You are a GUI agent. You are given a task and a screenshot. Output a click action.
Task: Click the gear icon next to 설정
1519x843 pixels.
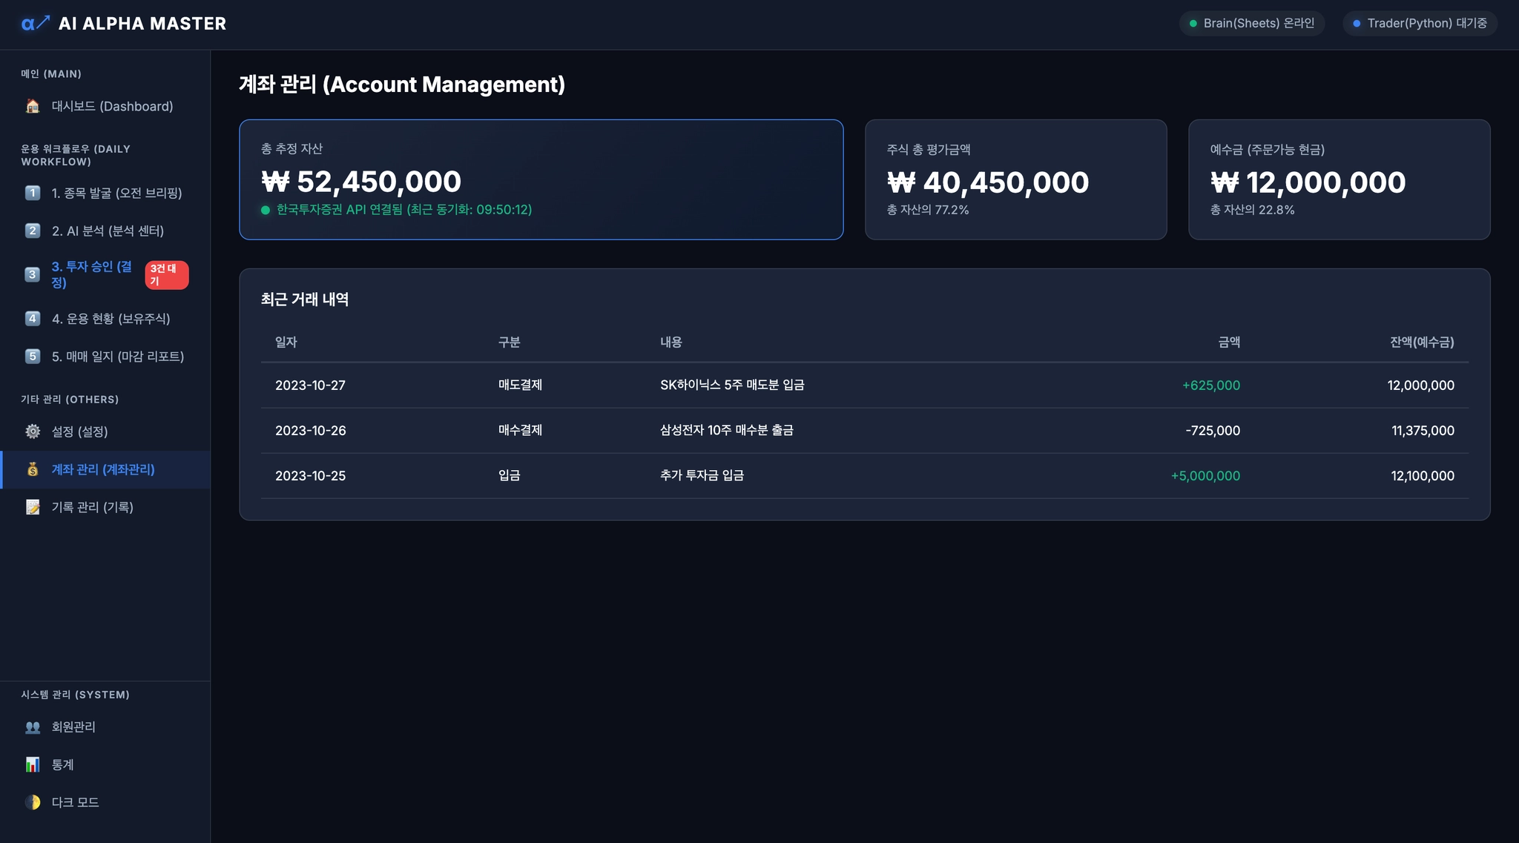pos(33,432)
